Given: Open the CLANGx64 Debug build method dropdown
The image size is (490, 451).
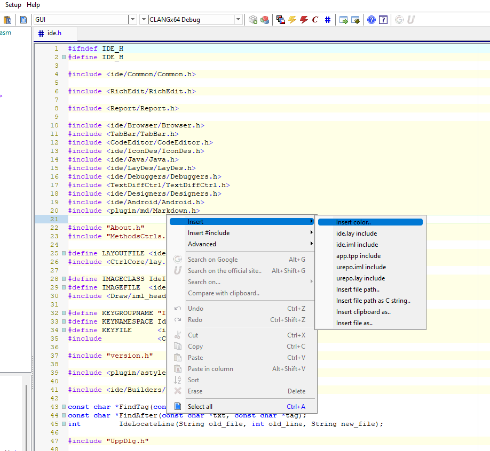Looking at the screenshot, I should [238, 20].
